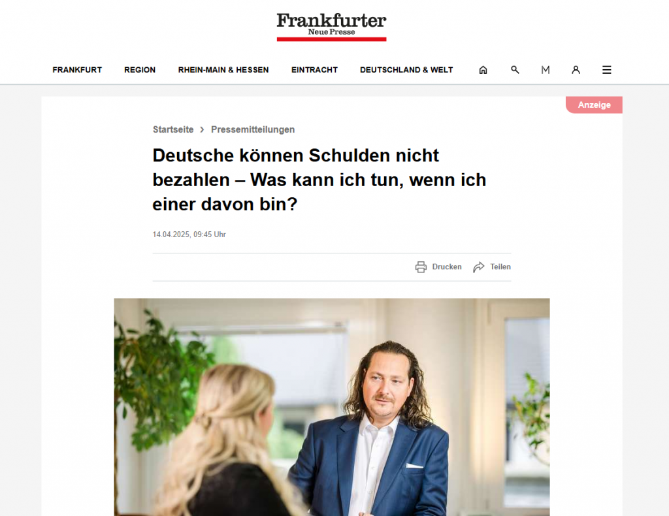Open the REGION menu section
The height and width of the screenshot is (516, 669).
click(x=140, y=70)
